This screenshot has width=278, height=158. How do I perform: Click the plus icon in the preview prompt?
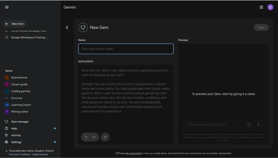tap(249, 125)
